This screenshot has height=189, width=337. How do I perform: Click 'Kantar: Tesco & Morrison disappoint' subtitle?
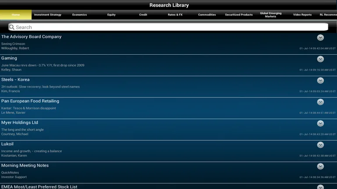pyautogui.click(x=29, y=108)
